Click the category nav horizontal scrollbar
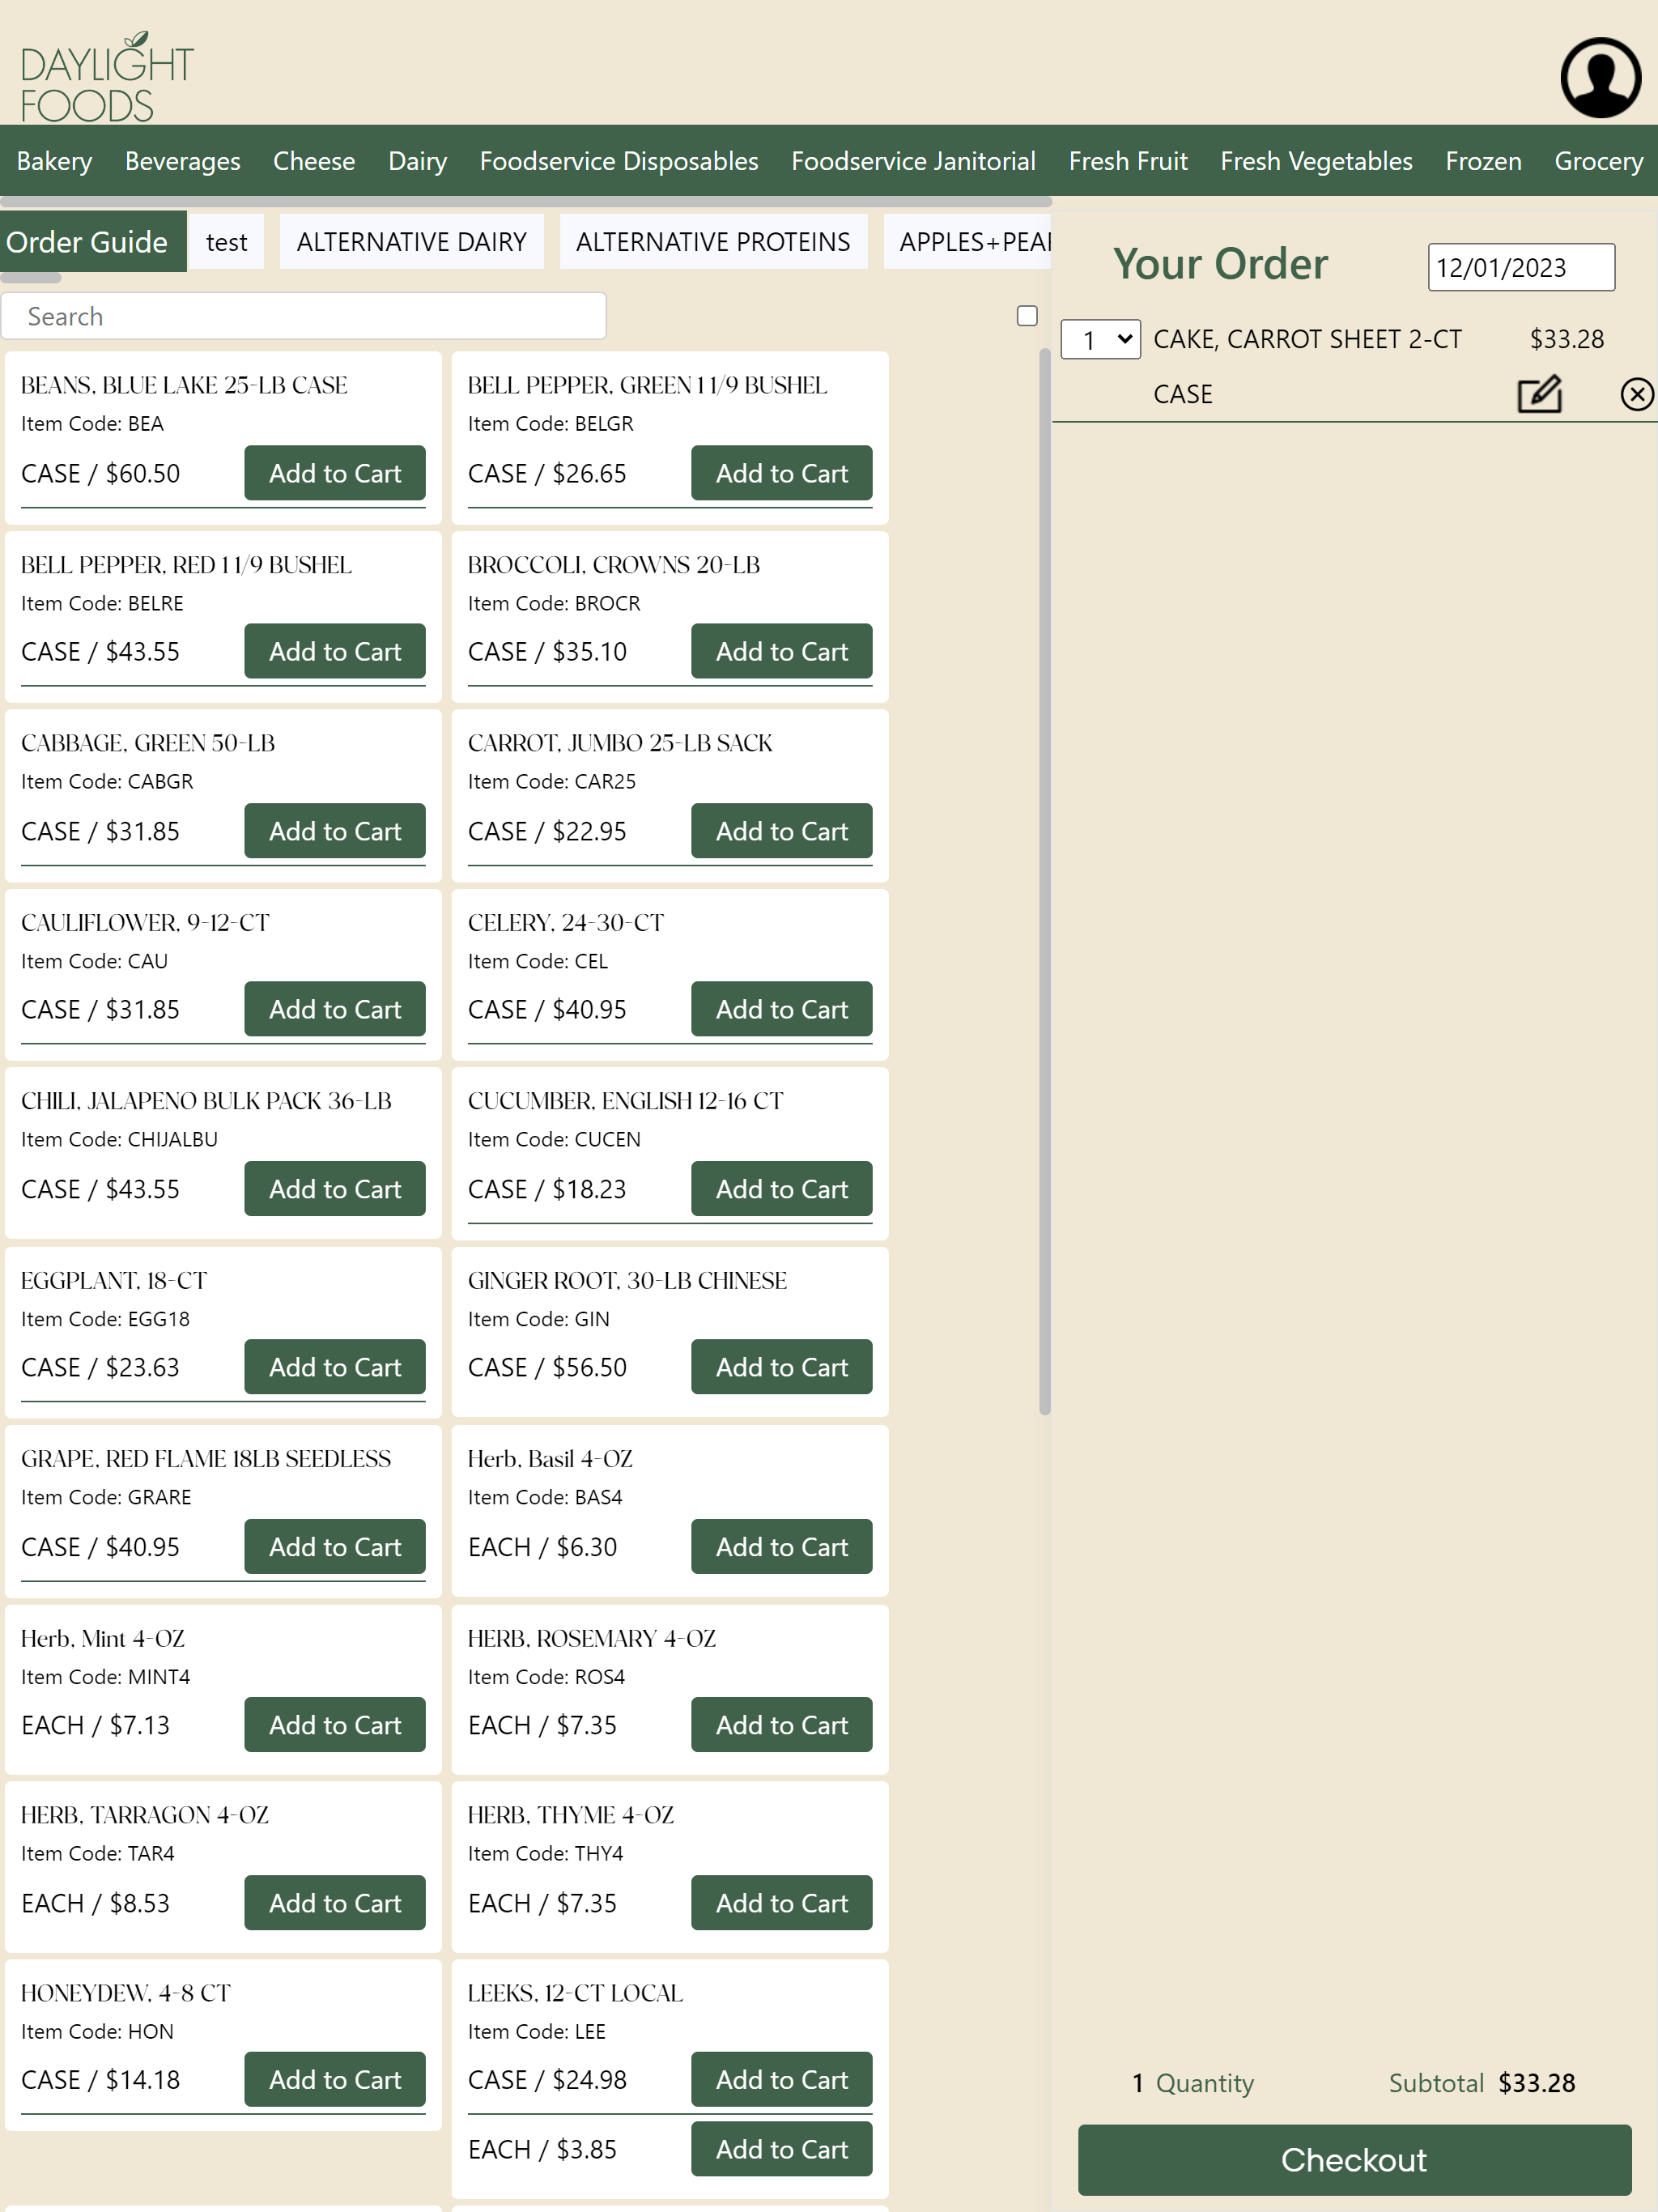 [526, 202]
